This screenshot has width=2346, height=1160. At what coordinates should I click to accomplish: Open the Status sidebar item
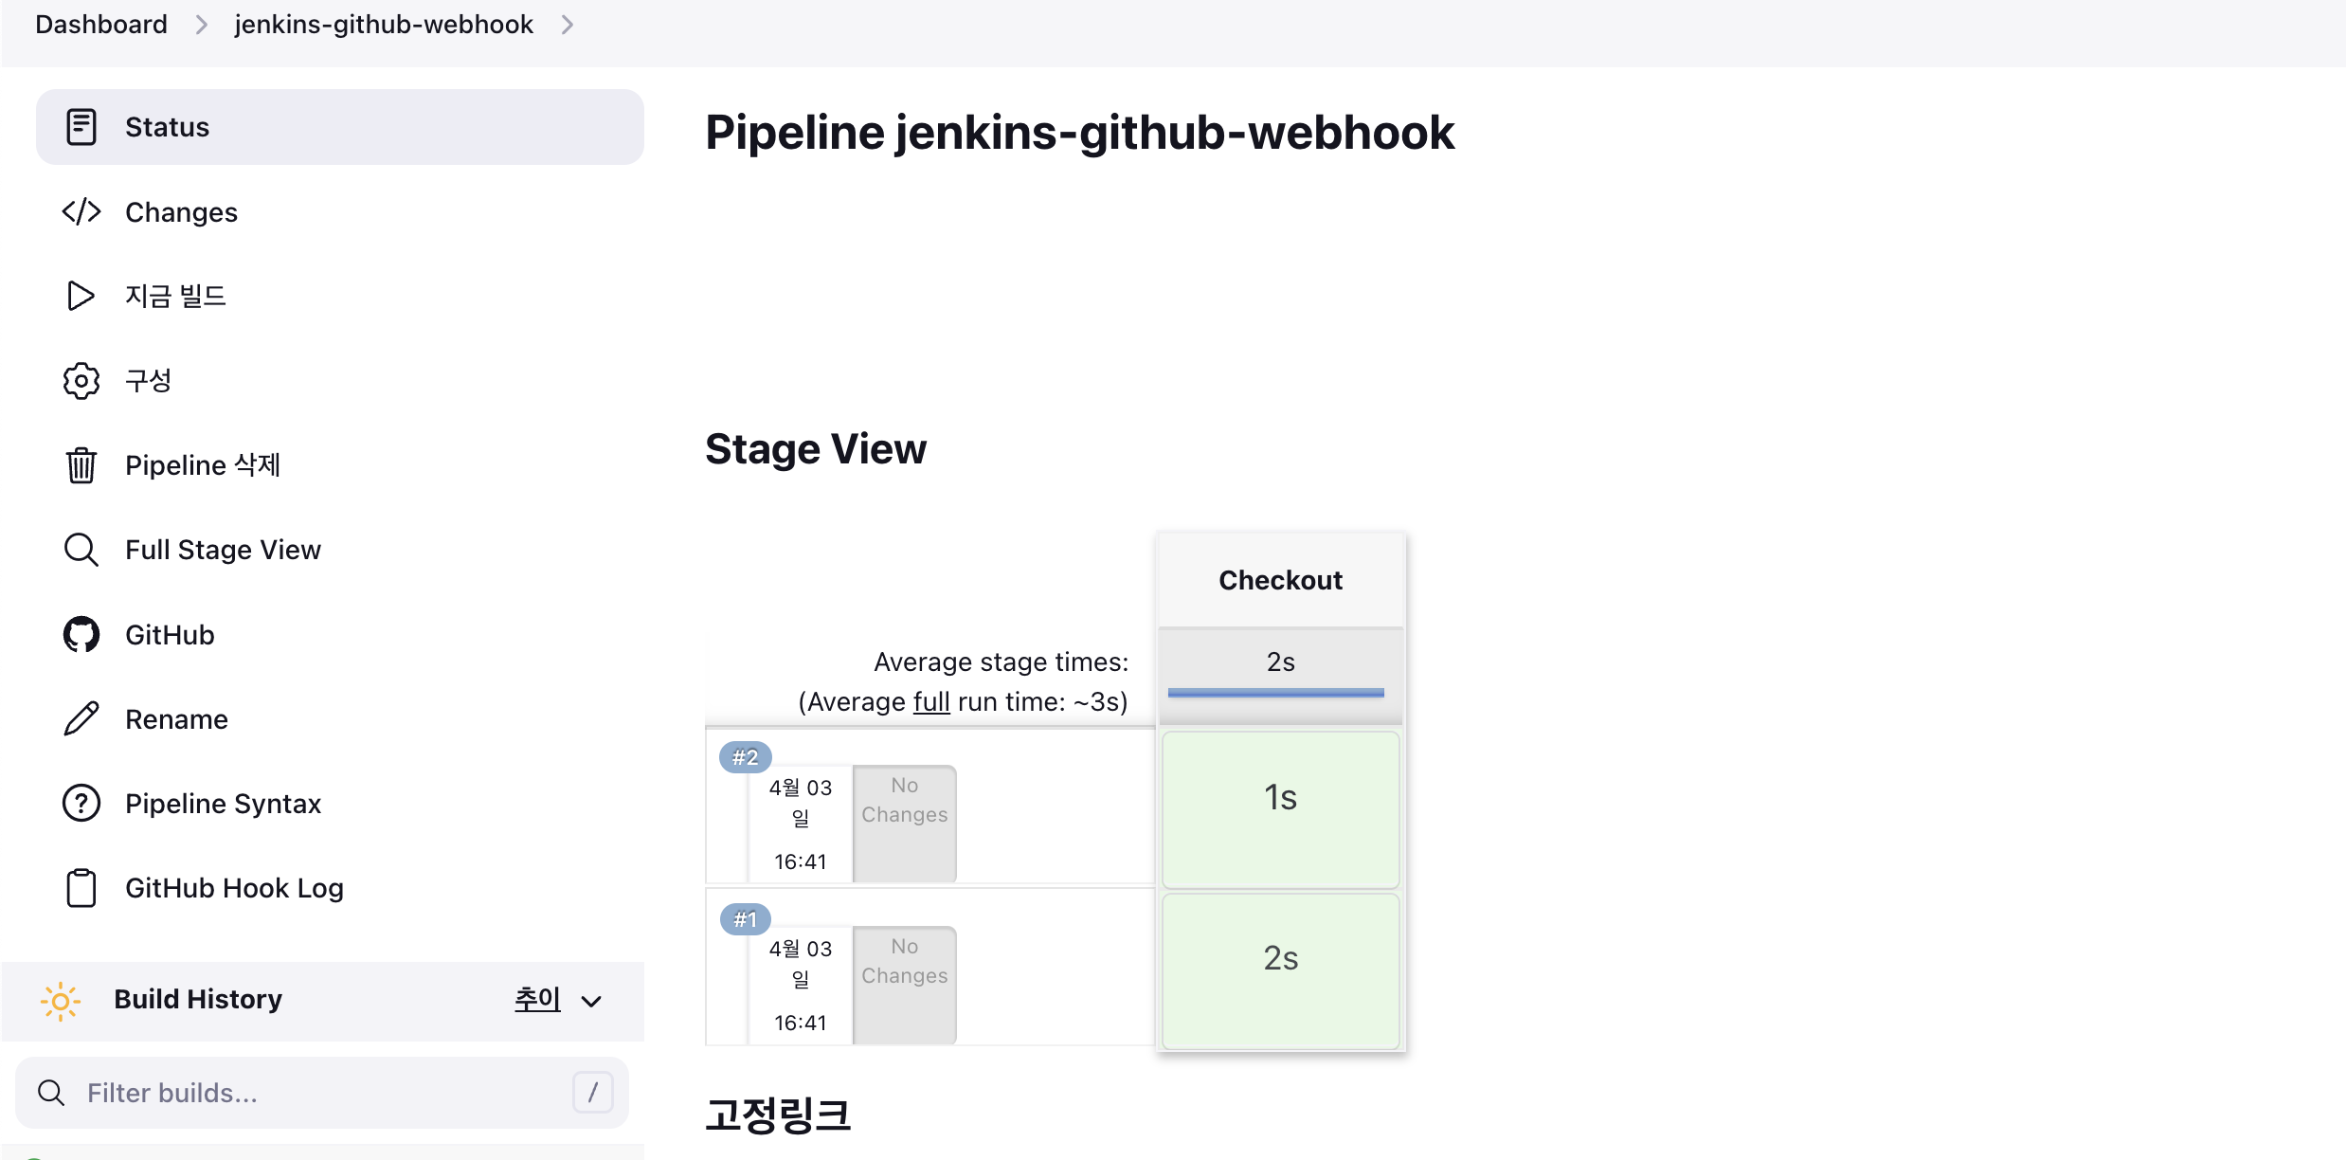[x=340, y=127]
